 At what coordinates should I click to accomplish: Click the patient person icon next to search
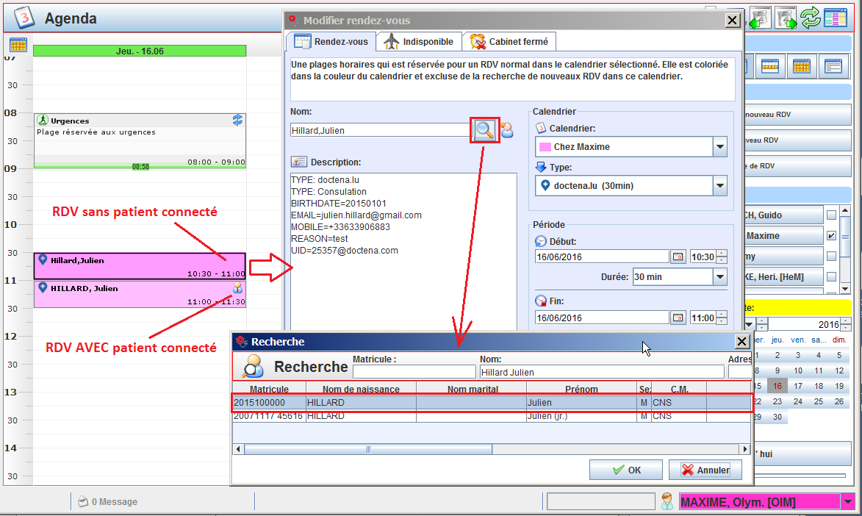pos(507,131)
